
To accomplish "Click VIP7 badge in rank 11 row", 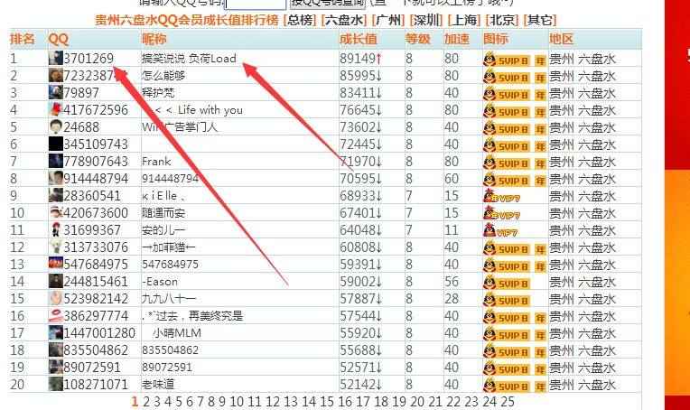I will 500,230.
